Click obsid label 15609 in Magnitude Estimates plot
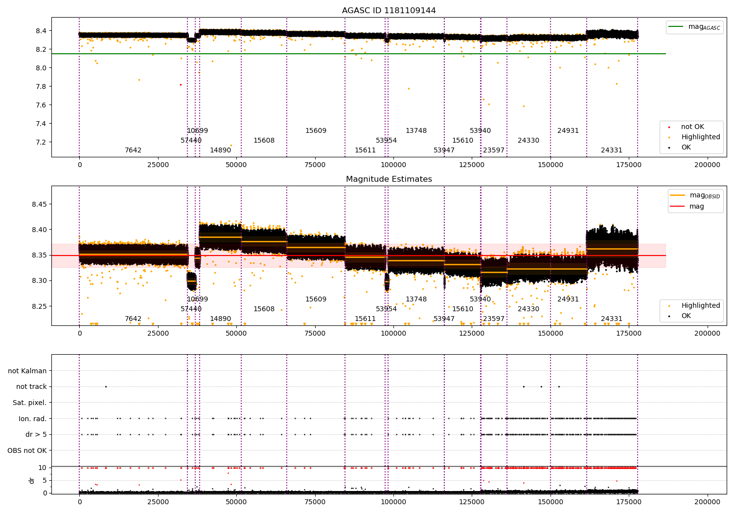 click(x=316, y=299)
